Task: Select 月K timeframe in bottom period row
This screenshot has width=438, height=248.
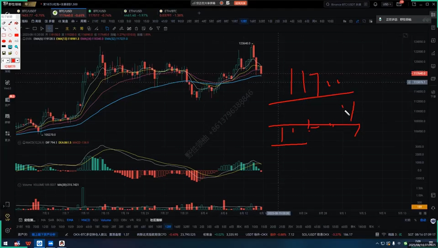Action: [290, 227]
